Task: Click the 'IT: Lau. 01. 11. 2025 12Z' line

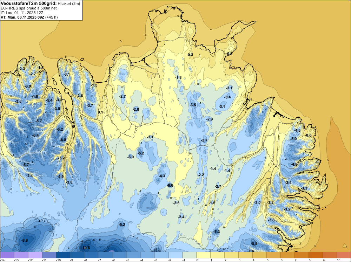Action: pyautogui.click(x=22, y=13)
